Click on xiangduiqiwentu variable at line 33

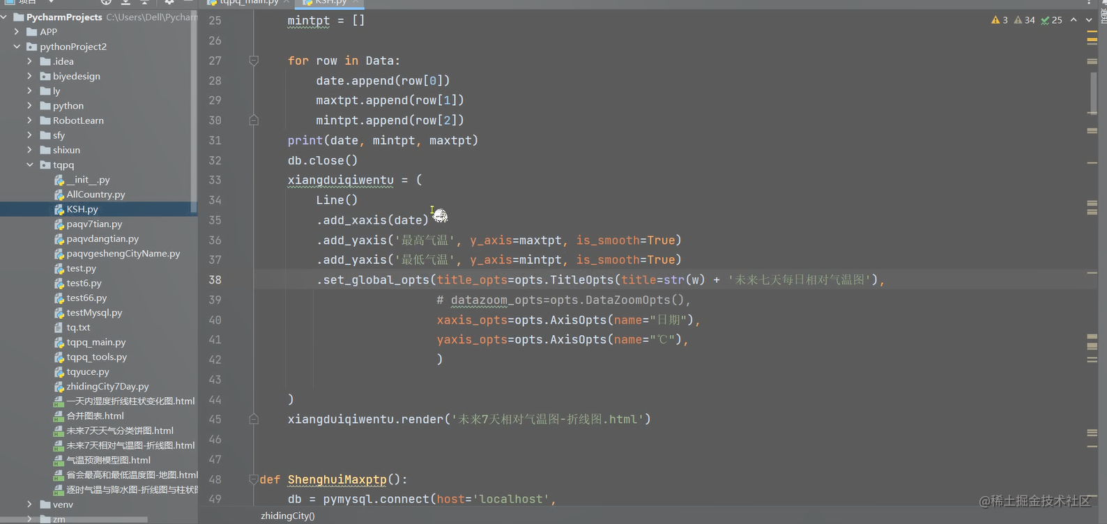click(x=340, y=180)
